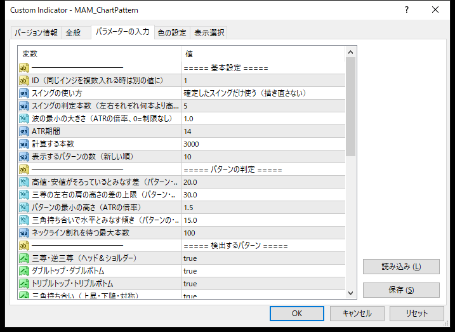Click scrollbar down arrow in parameter list

[x=350, y=293]
